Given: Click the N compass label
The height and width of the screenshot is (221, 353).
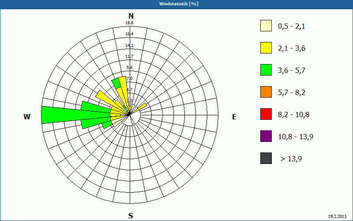Looking at the screenshot, I should pos(131,16).
